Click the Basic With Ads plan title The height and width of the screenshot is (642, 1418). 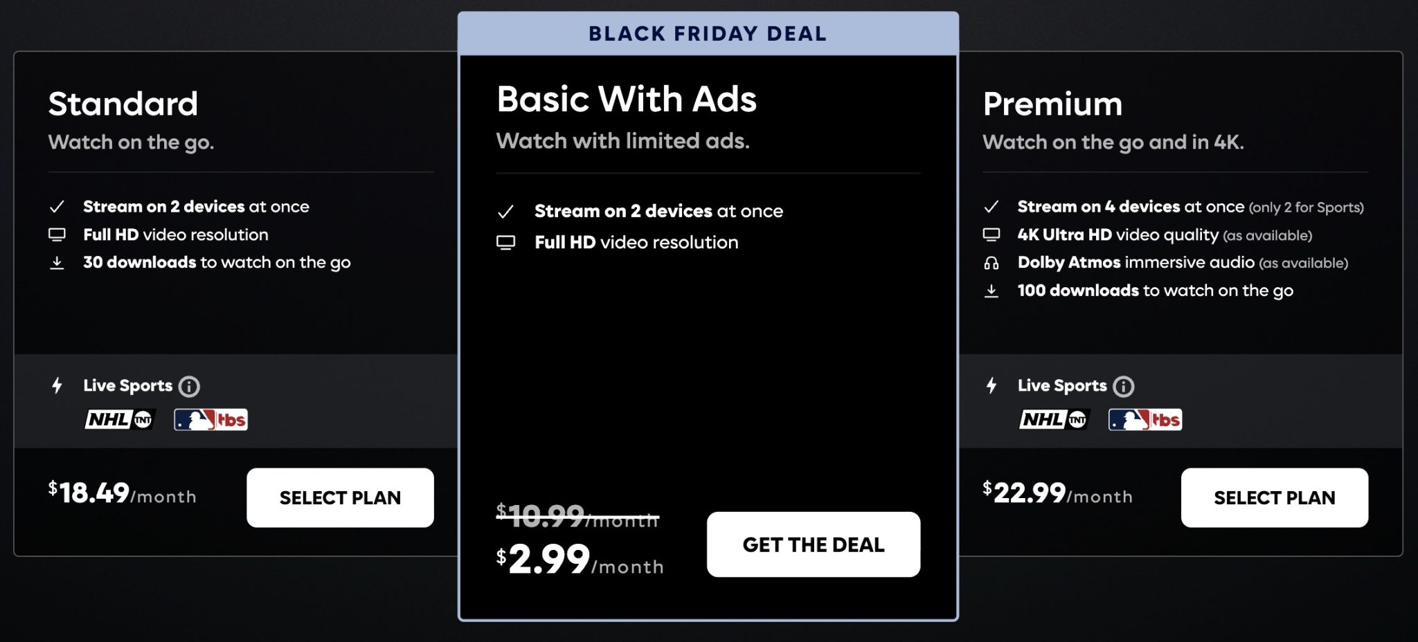(x=627, y=99)
